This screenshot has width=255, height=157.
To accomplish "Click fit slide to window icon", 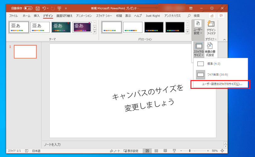I will tap(222, 151).
